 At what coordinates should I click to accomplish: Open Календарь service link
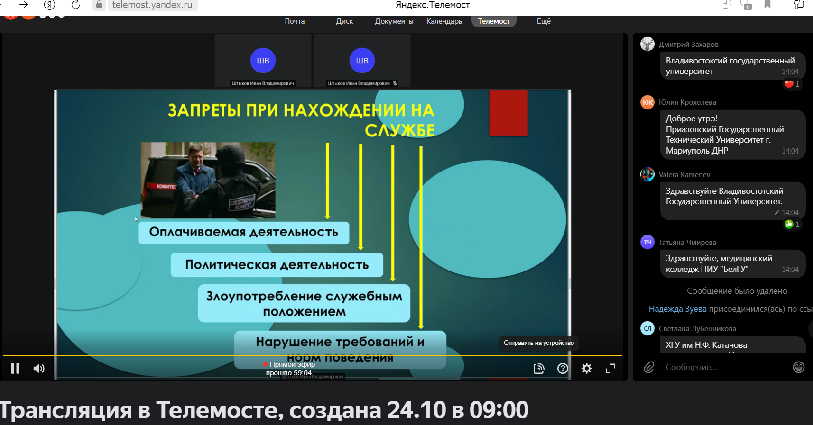pos(444,21)
